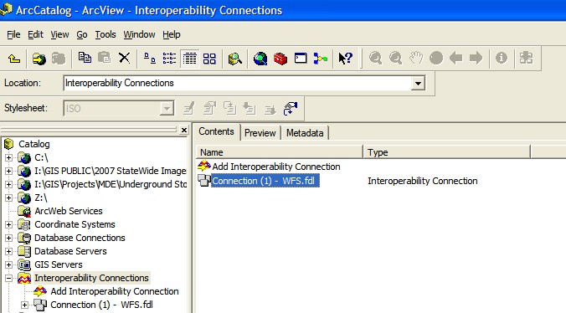Click the Paste toolbar icon
Viewport: 566px width, 313px height.
[x=105, y=58]
